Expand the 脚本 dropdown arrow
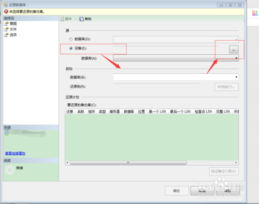259x204 pixels. point(76,19)
